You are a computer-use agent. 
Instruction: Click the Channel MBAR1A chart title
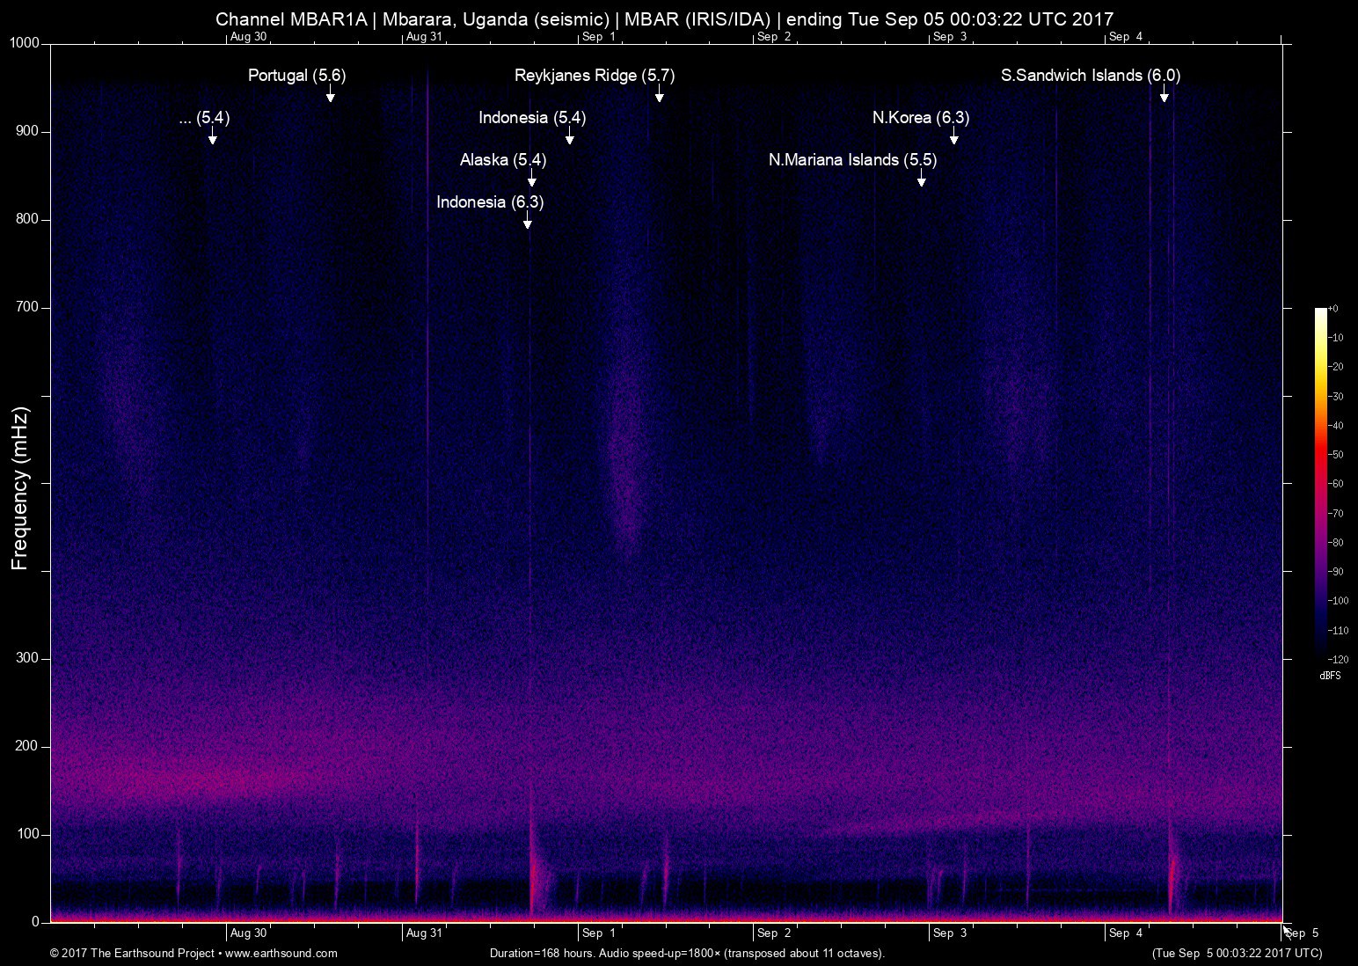pyautogui.click(x=664, y=18)
